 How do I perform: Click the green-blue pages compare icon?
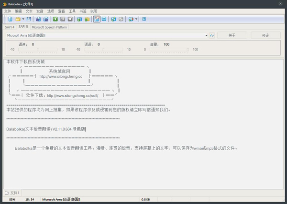113,19
